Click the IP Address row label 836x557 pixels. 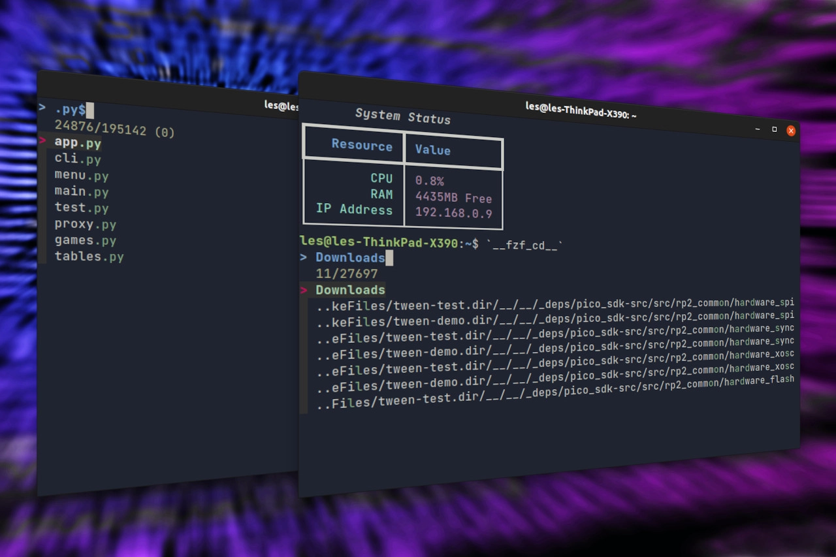(355, 210)
